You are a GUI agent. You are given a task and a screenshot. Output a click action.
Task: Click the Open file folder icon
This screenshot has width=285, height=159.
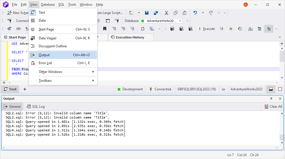pyautogui.click(x=131, y=13)
